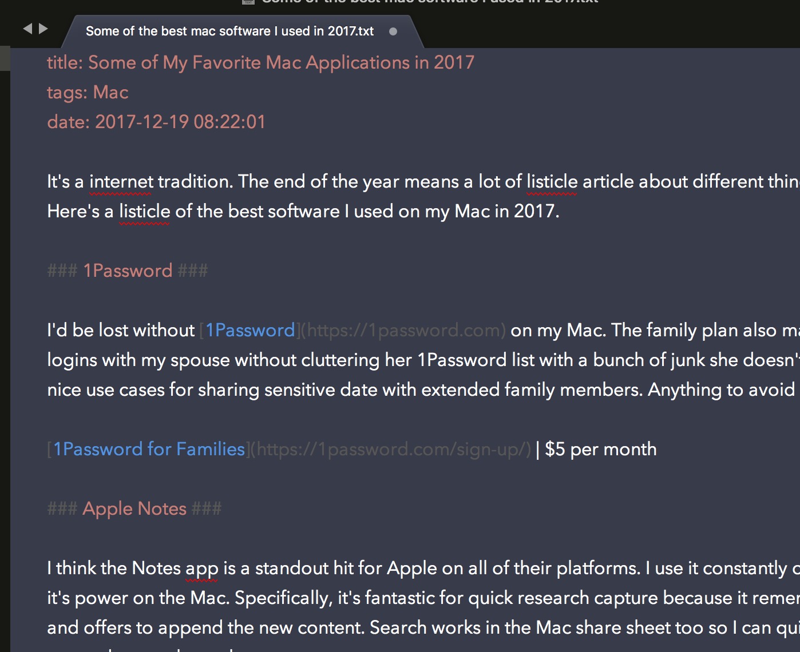Click the previous tab left arrow

[x=27, y=29]
